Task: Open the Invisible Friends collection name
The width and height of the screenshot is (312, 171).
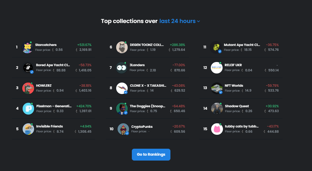Action: point(49,126)
